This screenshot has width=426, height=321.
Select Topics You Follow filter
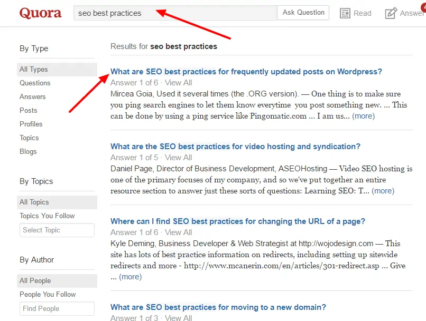click(x=47, y=216)
